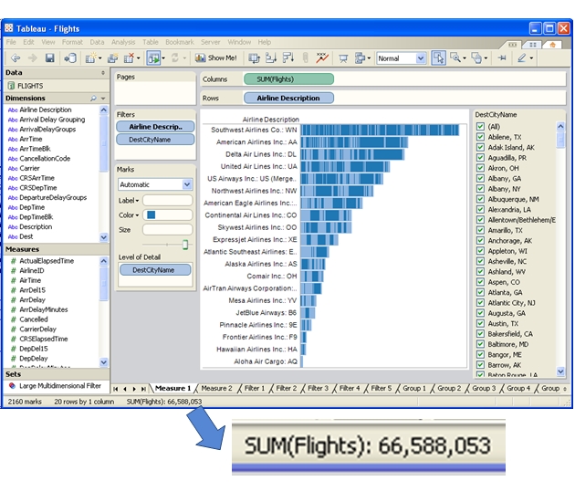This screenshot has width=575, height=502.
Task: Open the Normal view size dropdown
Action: point(421,58)
